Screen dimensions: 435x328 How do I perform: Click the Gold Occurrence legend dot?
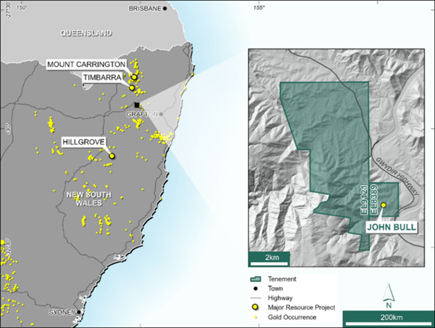(257, 316)
